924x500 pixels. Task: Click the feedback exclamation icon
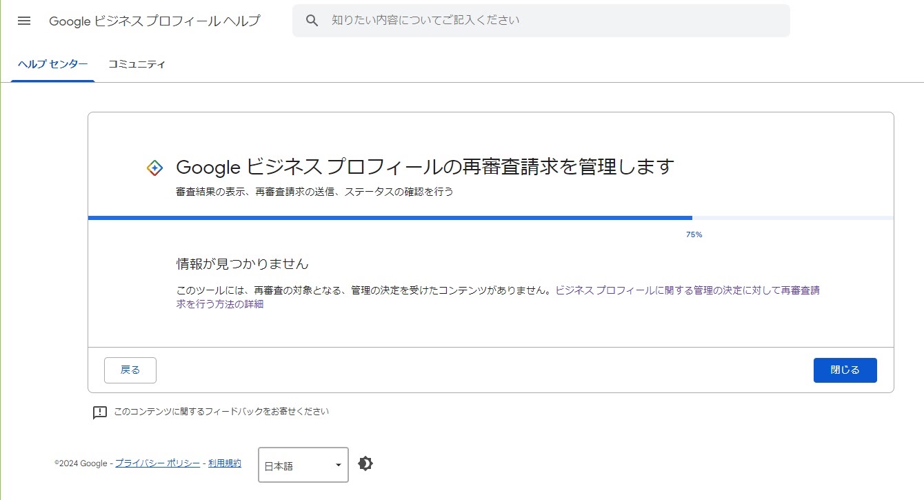click(101, 412)
